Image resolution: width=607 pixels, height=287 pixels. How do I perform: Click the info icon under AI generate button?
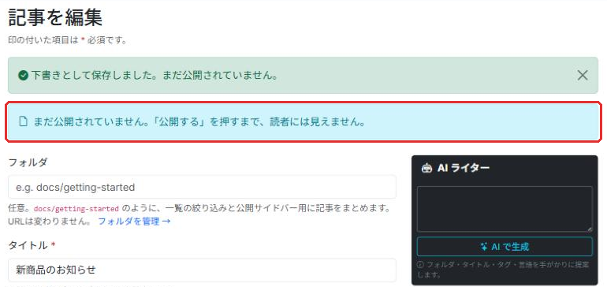[420, 265]
